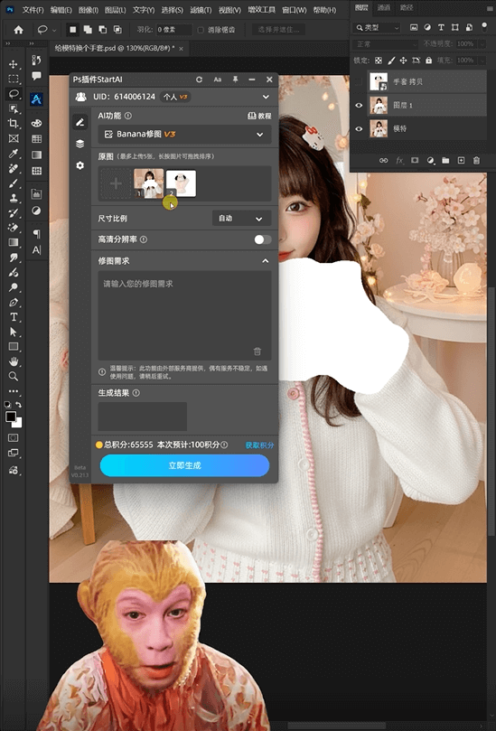Switch to the 通道 tab
This screenshot has width=496, height=731.
click(x=384, y=7)
